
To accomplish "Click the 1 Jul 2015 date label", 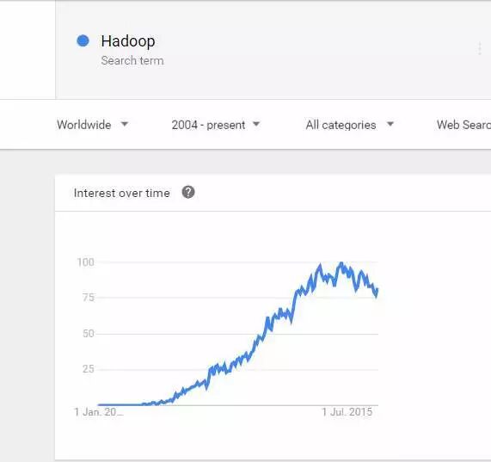I will 347,412.
